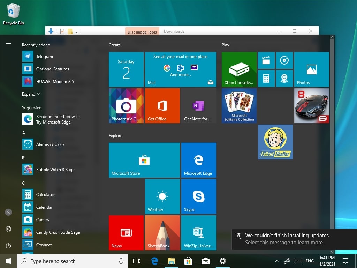This screenshot has height=268, width=357.
Task: Click the Start menu scrollbar up arrow
Action: tap(332, 37)
